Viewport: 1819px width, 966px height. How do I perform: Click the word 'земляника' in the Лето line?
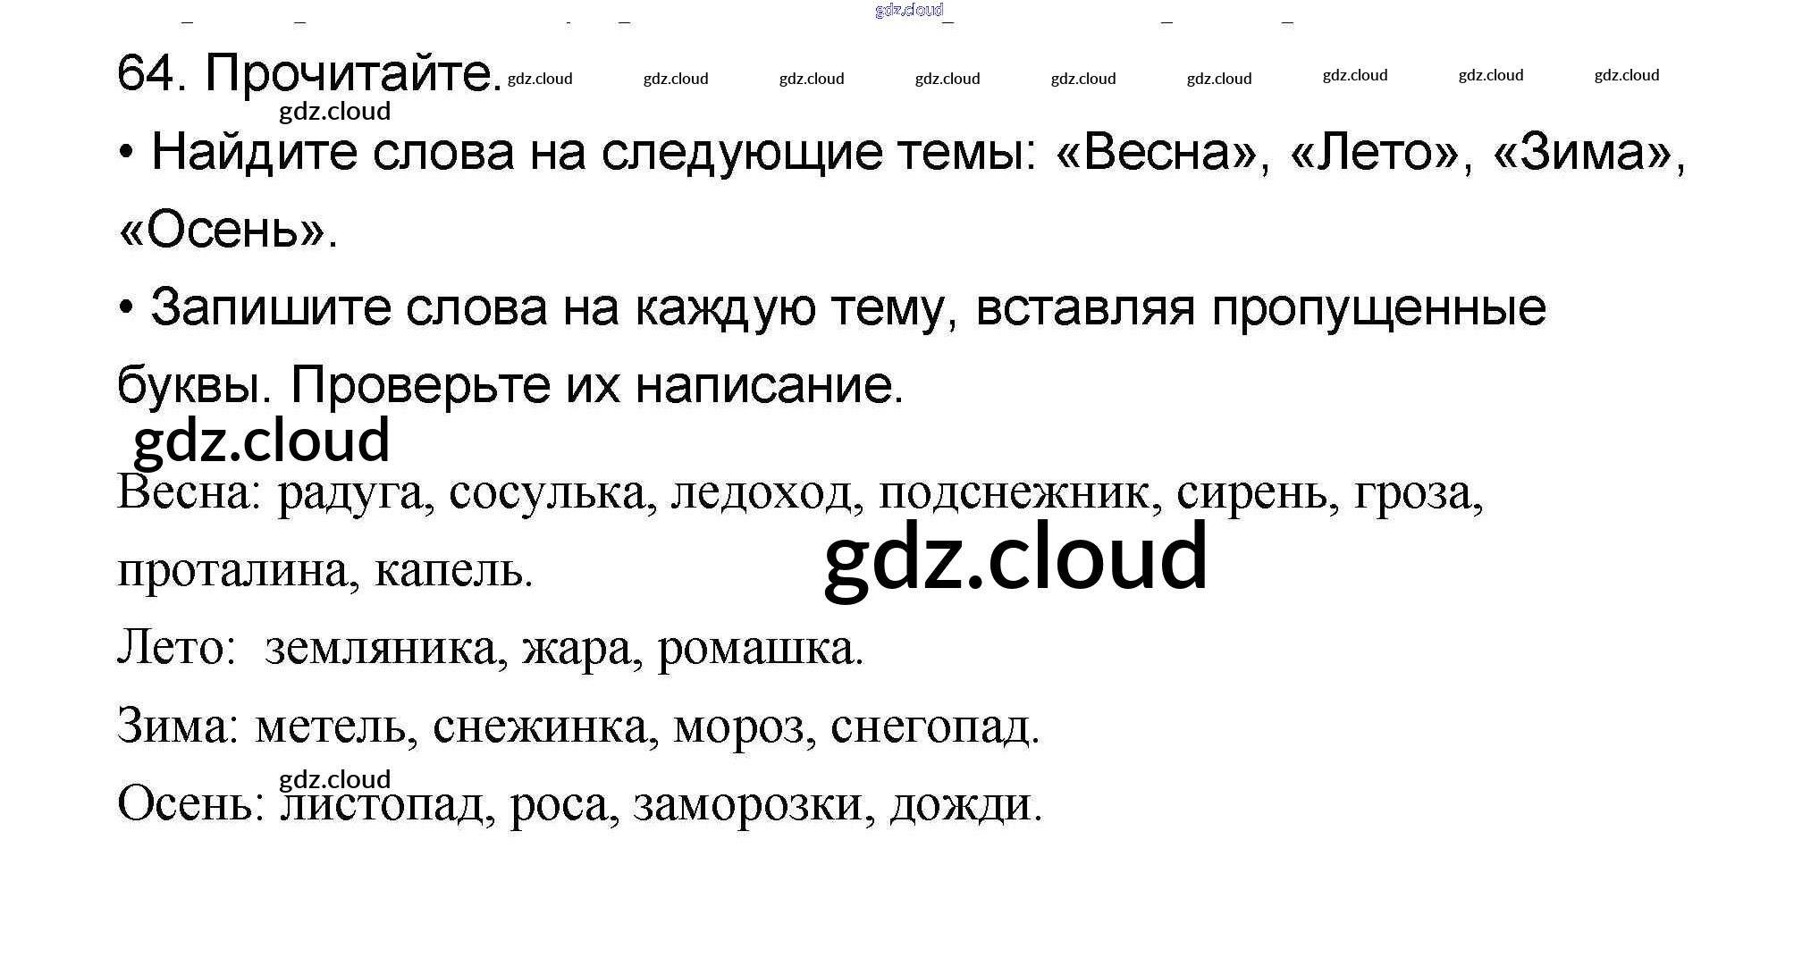pos(381,648)
